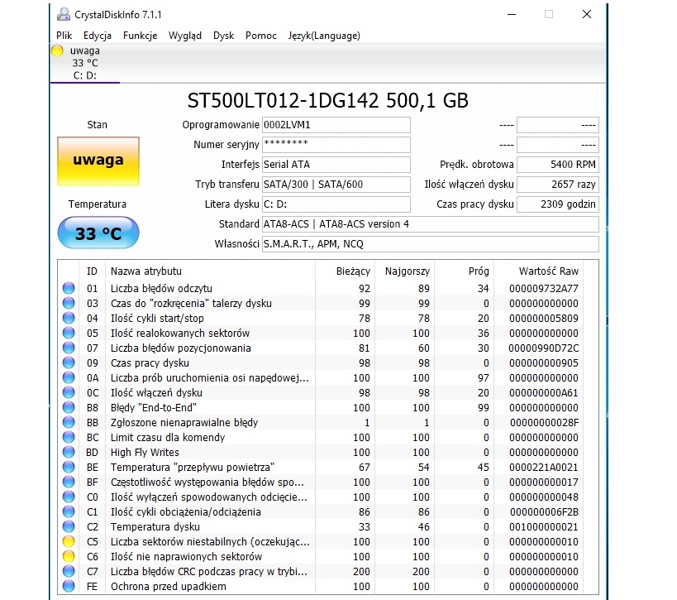677x600 pixels.
Task: Click disk model title ST500LT012-1DG142 500,1 GB
Action: coord(327,100)
